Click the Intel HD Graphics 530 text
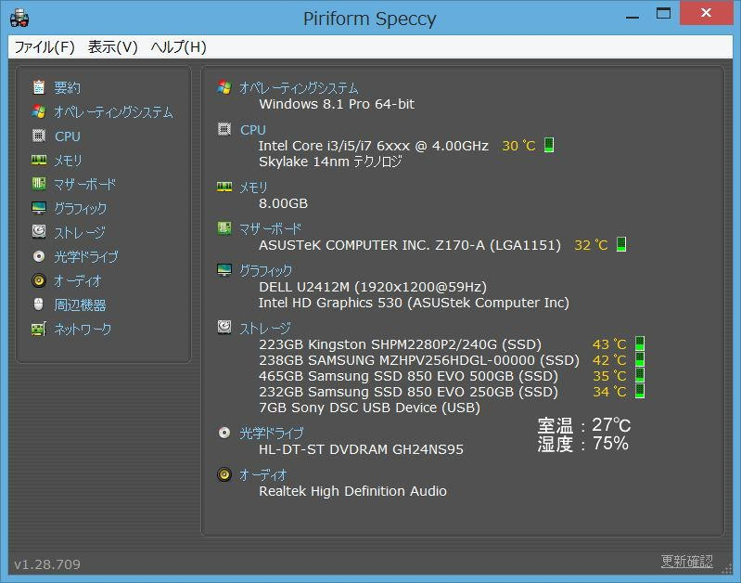The image size is (741, 583). pyautogui.click(x=414, y=303)
